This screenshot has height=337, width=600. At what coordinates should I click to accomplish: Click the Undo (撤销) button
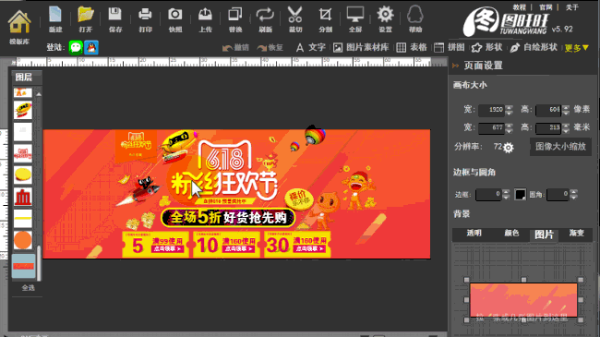tap(235, 47)
